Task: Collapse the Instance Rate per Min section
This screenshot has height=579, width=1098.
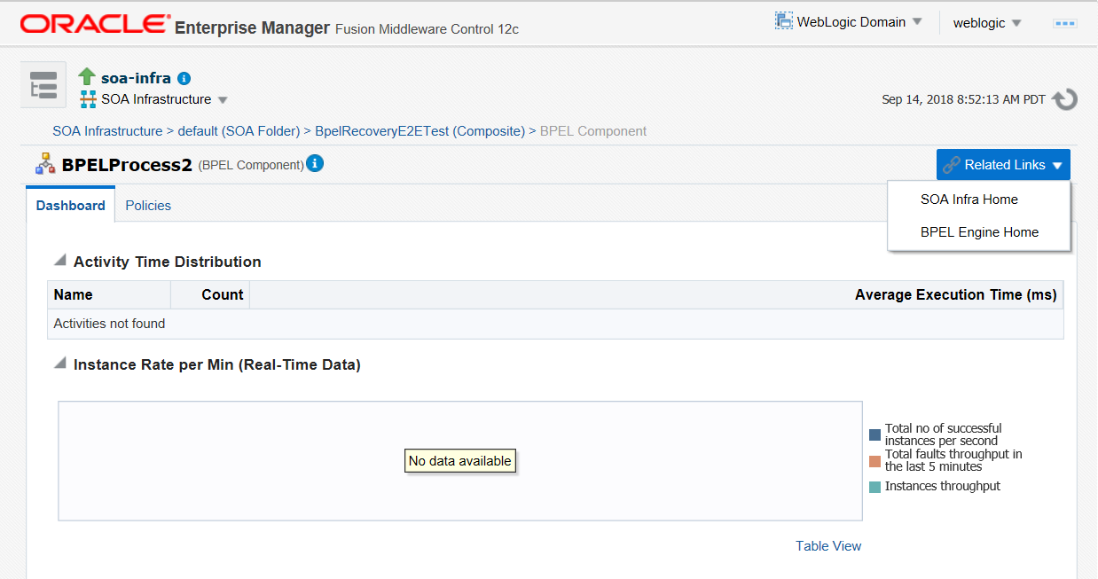Action: pos(60,364)
